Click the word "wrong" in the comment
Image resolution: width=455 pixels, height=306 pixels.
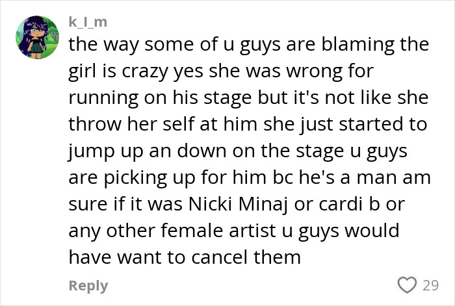pyautogui.click(x=315, y=72)
